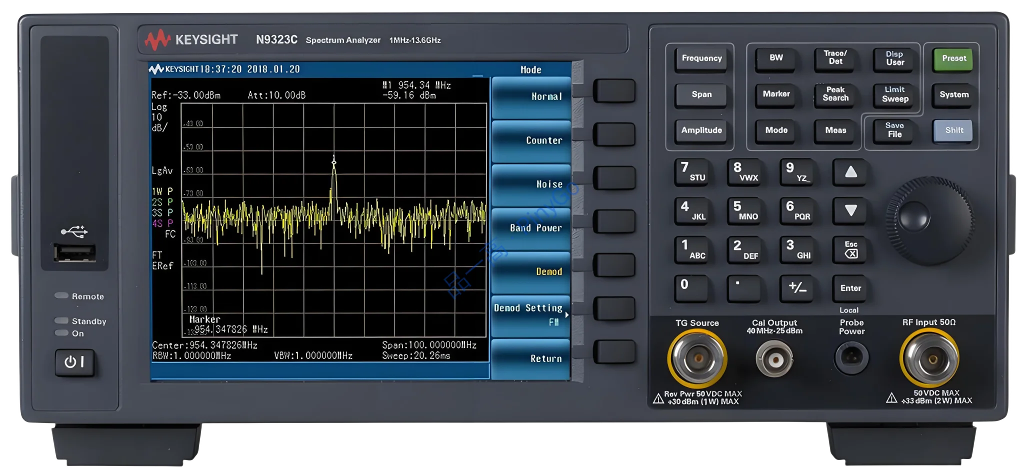Push the Amplitude key
This screenshot has width=1024, height=475.
point(701,131)
